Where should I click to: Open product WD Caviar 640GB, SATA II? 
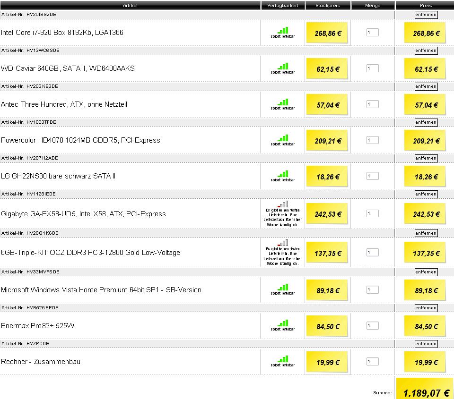point(68,68)
